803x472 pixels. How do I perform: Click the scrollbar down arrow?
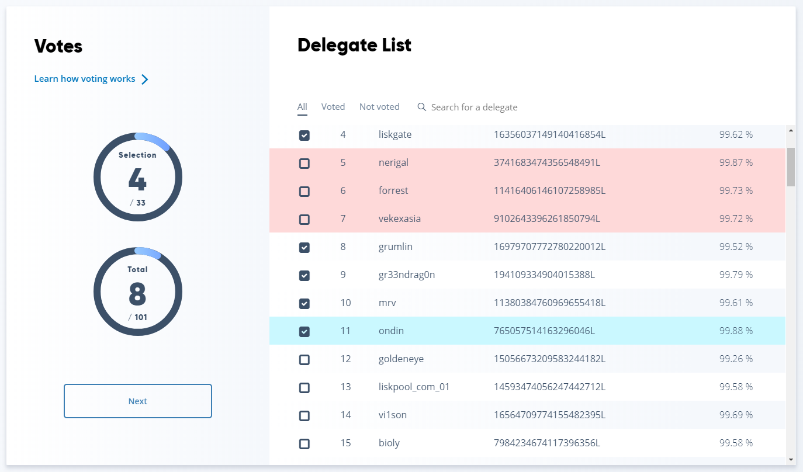point(791,460)
